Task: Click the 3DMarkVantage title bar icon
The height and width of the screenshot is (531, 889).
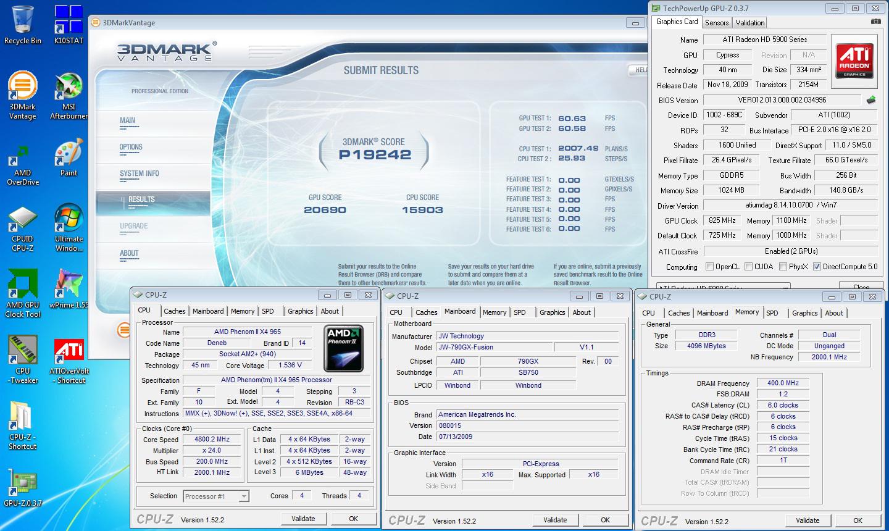Action: tap(96, 22)
